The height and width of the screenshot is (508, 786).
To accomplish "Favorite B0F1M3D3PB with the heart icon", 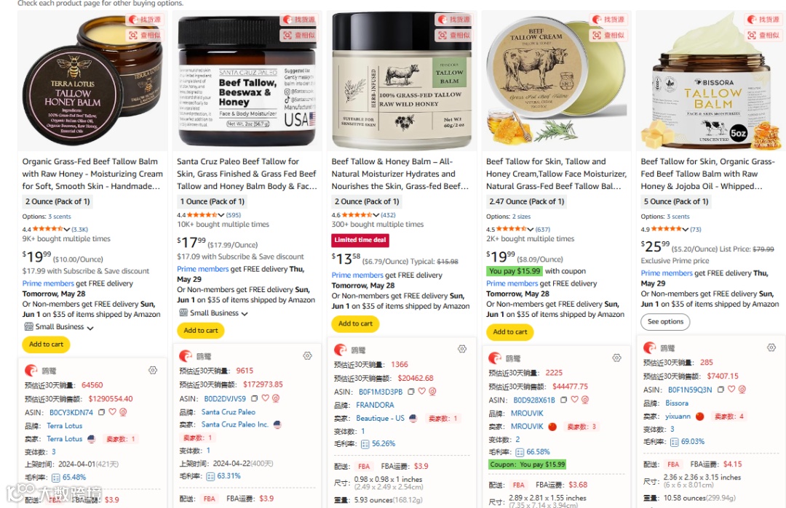I will (x=421, y=392).
